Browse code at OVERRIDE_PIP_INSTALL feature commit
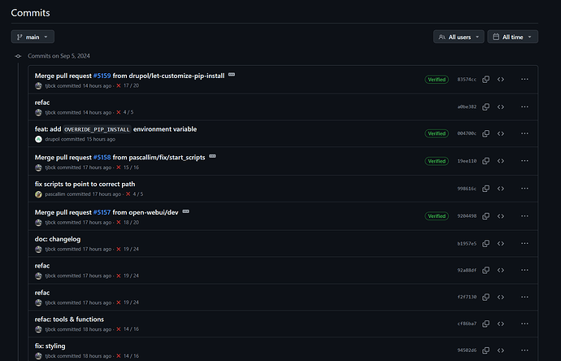Image resolution: width=561 pixels, height=361 pixels. pos(501,133)
